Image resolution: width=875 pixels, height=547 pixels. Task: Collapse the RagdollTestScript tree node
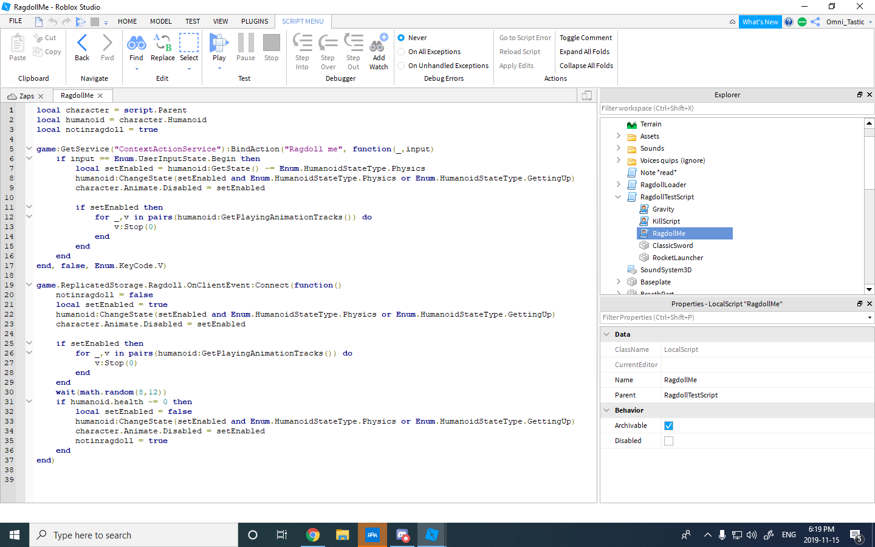[x=618, y=197]
